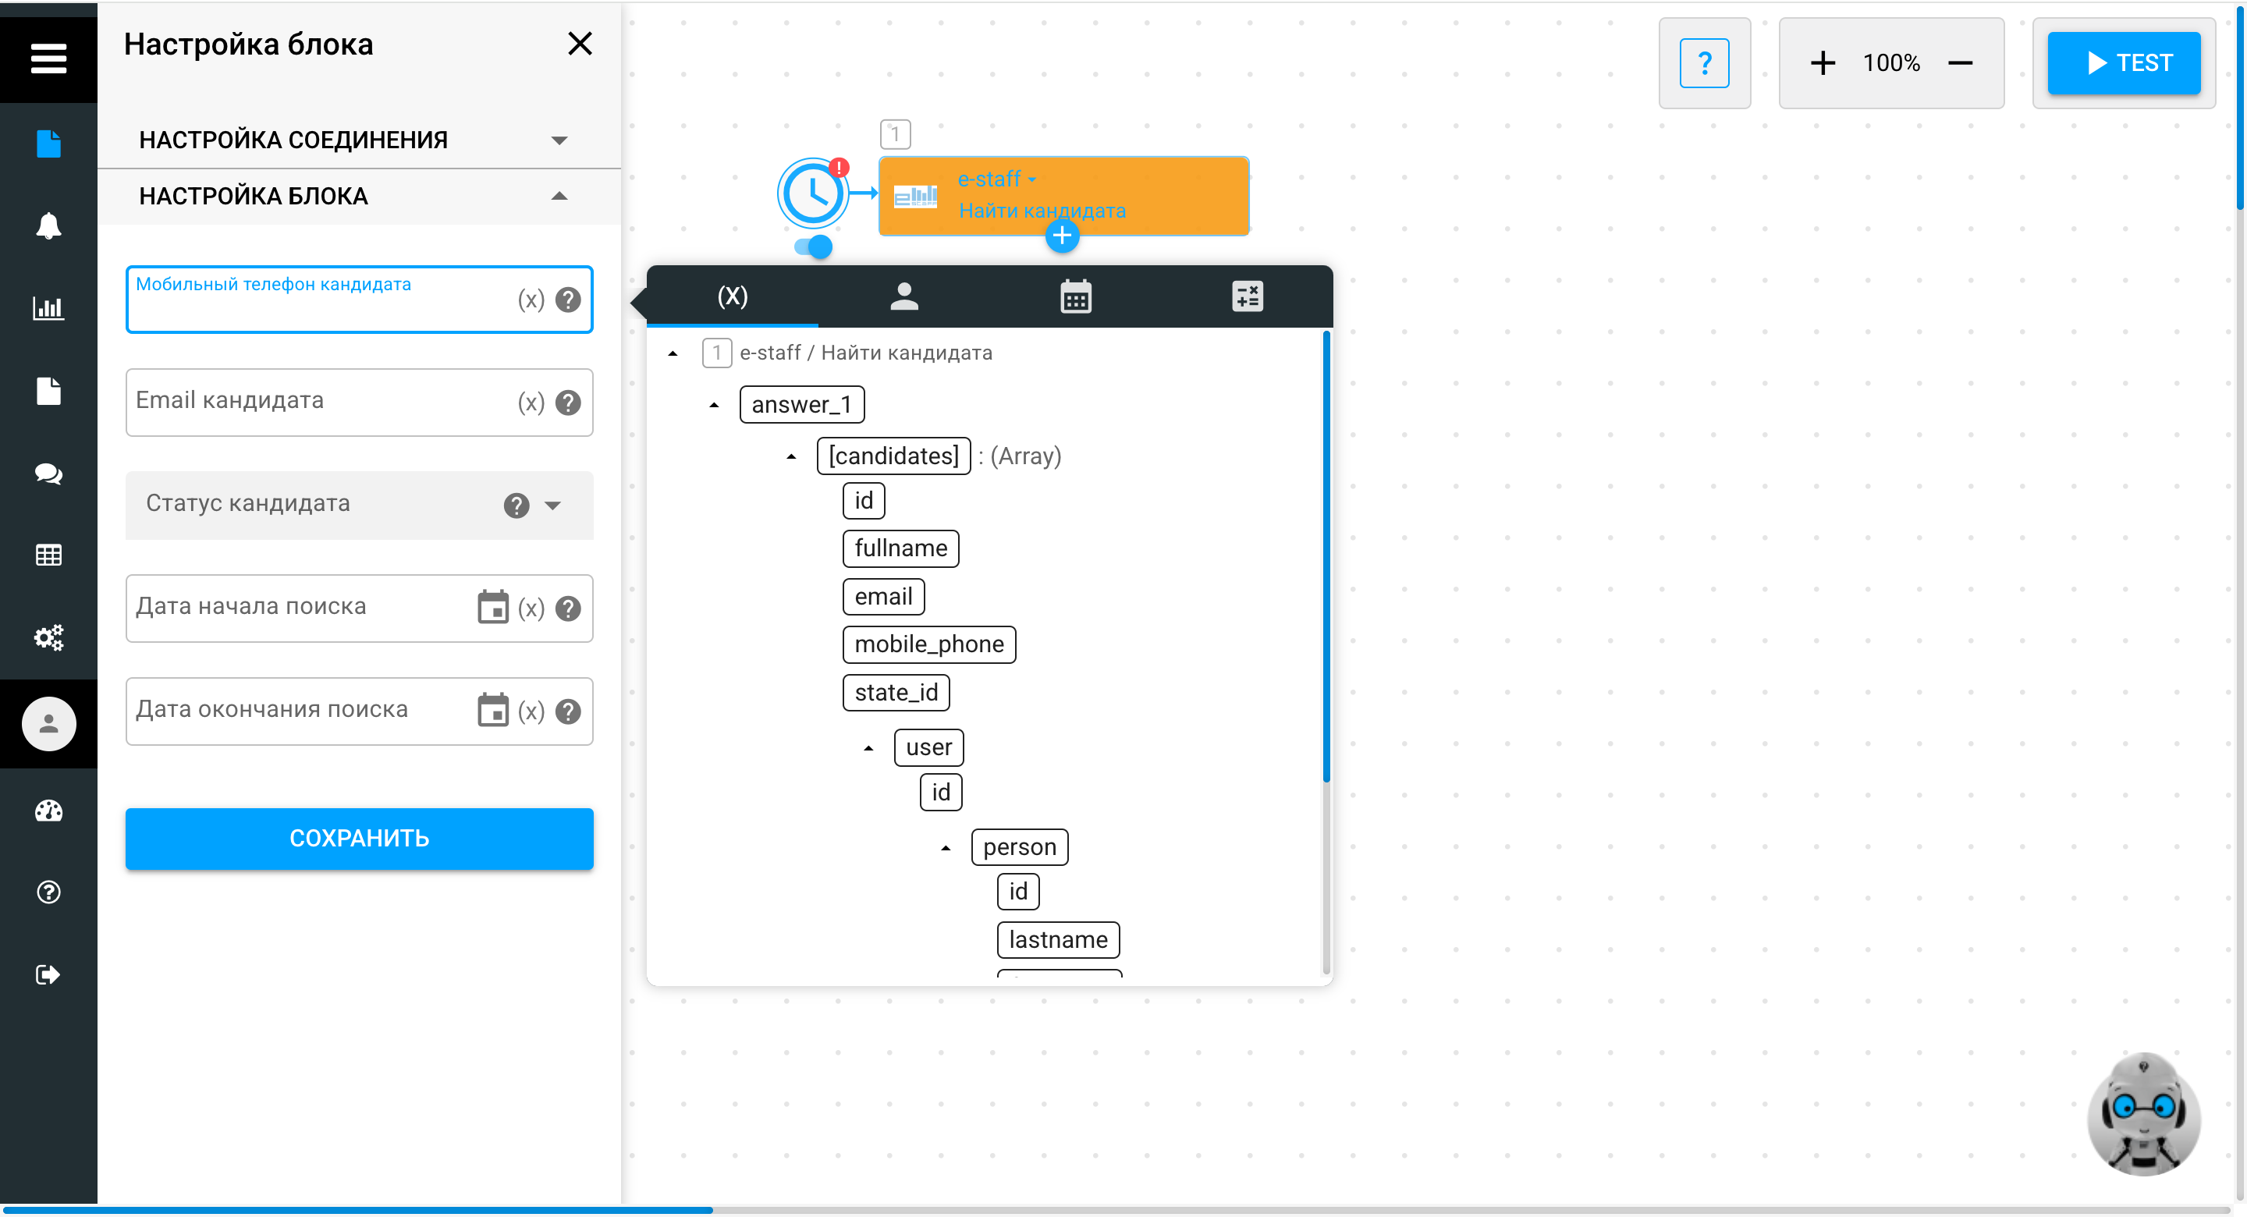Viewport: 2247px width, 1217px height.
Task: Toggle the trigger switch under clock block
Action: click(814, 247)
